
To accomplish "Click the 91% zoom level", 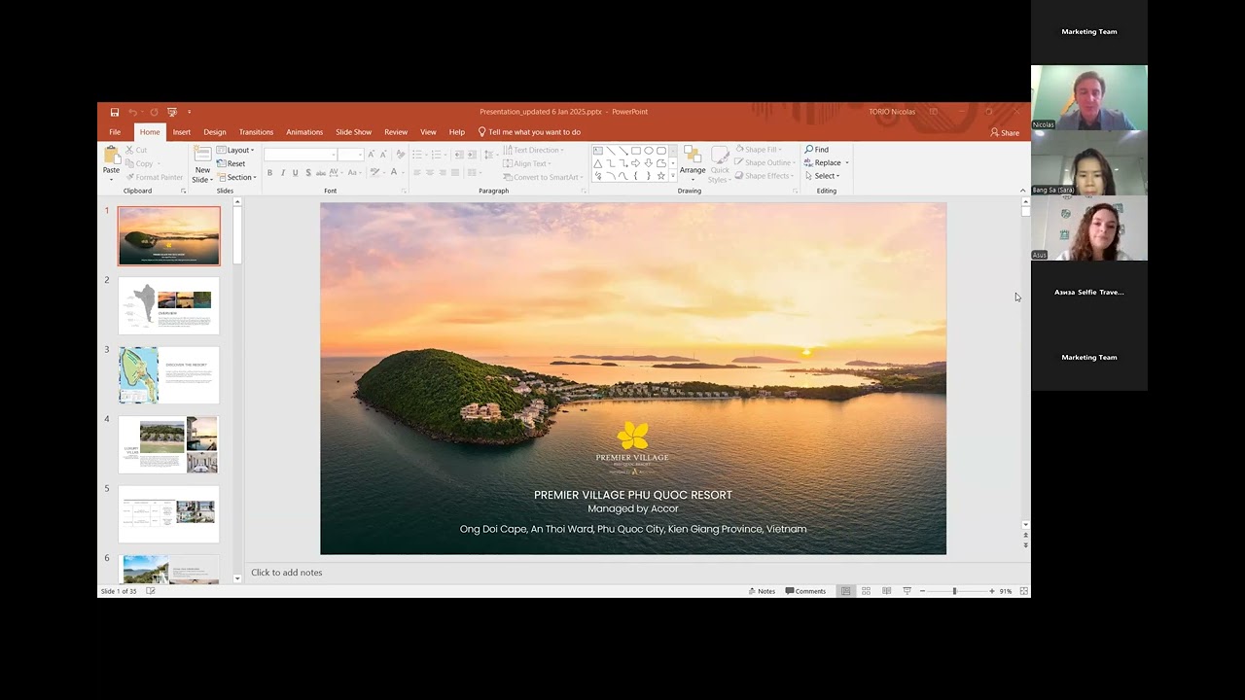I will pos(1006,591).
